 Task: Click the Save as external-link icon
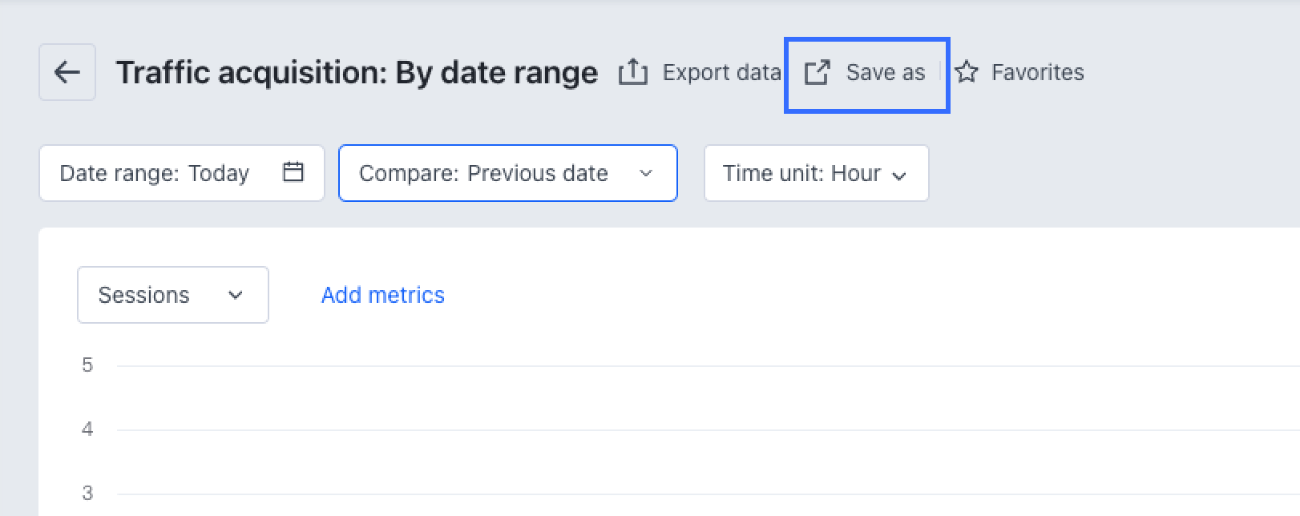pyautogui.click(x=817, y=72)
